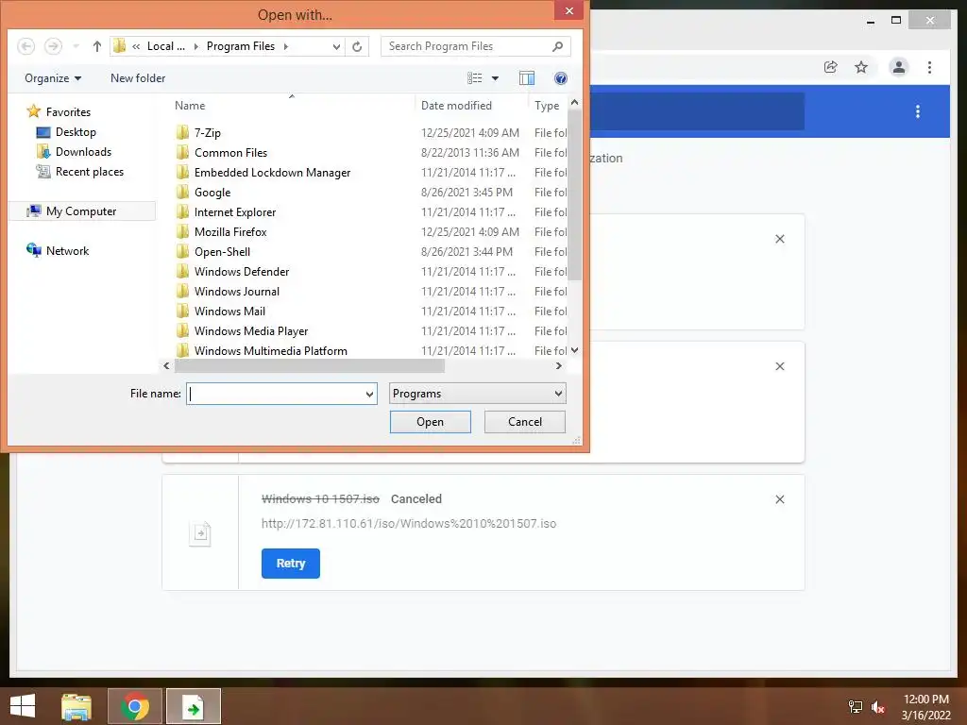Sort by the Type column header
Screen dimensions: 967x725
(x=547, y=106)
